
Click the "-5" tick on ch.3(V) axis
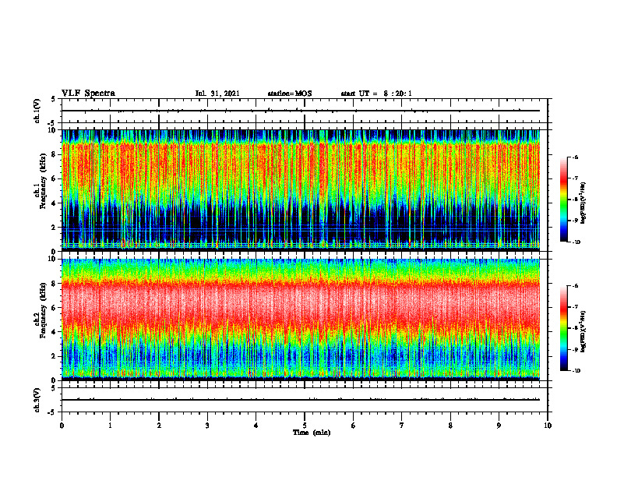(52, 412)
